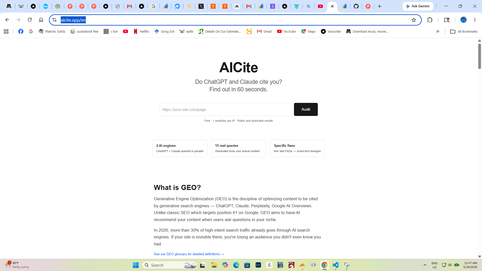This screenshot has height=271, width=482.
Task: Open Microsoft Store from the taskbar
Action: 247,265
